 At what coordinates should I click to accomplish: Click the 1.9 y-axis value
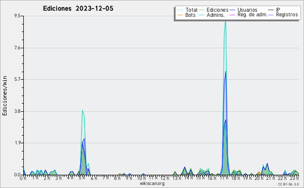pyautogui.click(x=17, y=143)
